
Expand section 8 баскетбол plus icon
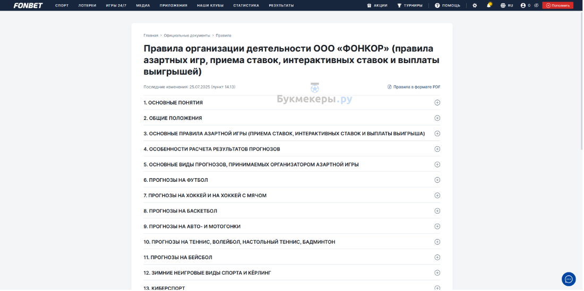tap(437, 211)
